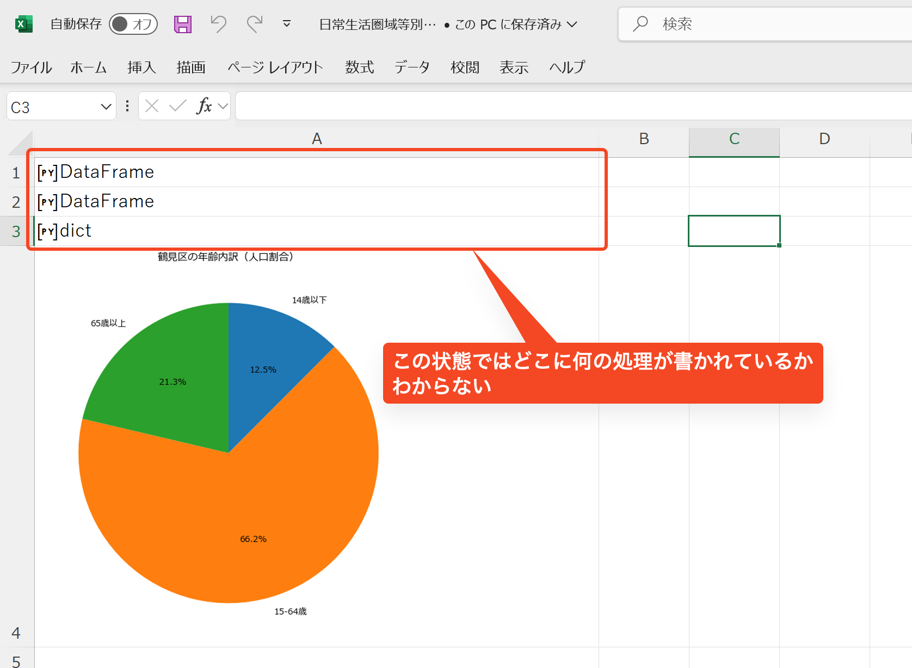Open the ファイル menu tab
Screen dimensions: 912x668
click(x=31, y=67)
